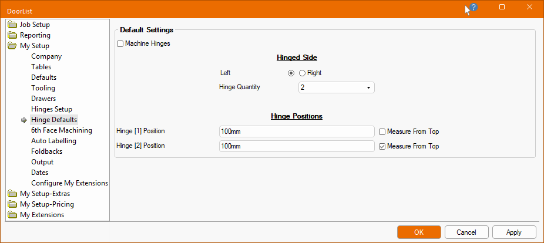Select the Right hinged side radio button

[x=303, y=73]
